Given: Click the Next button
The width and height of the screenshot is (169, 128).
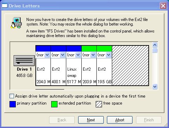Looking at the screenshot, I should coord(91,120).
